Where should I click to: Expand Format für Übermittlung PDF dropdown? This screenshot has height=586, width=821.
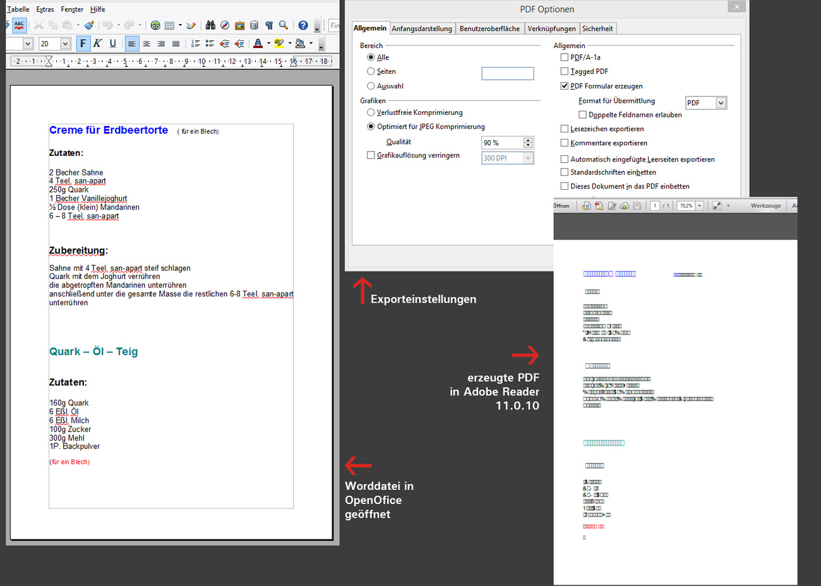tap(721, 103)
